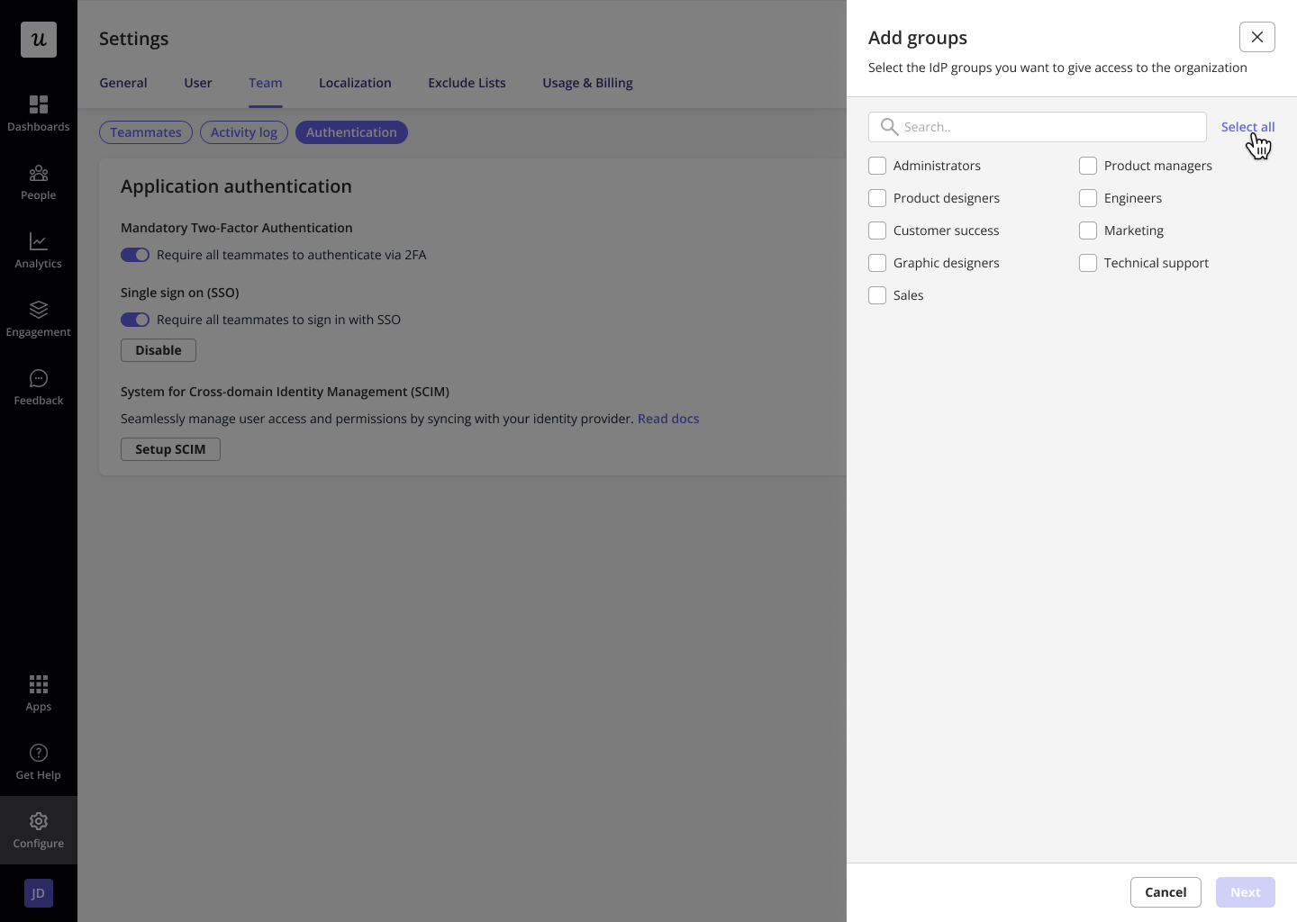Click the Cancel button
Screen dimensions: 1297x922
click(1165, 892)
